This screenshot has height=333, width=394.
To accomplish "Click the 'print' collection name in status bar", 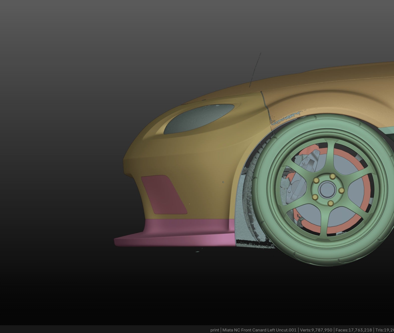I will 215,330.
